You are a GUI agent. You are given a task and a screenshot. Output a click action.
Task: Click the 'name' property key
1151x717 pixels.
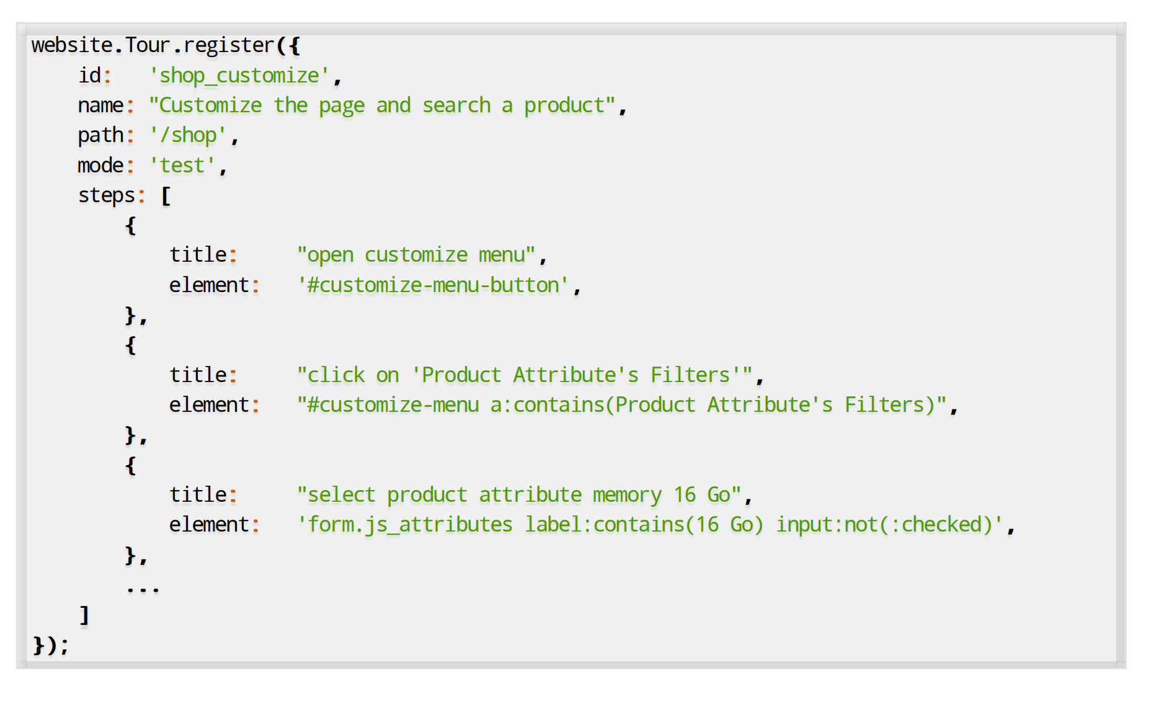100,105
